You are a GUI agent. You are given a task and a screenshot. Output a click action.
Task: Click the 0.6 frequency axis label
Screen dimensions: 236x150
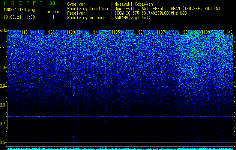pos(3,142)
